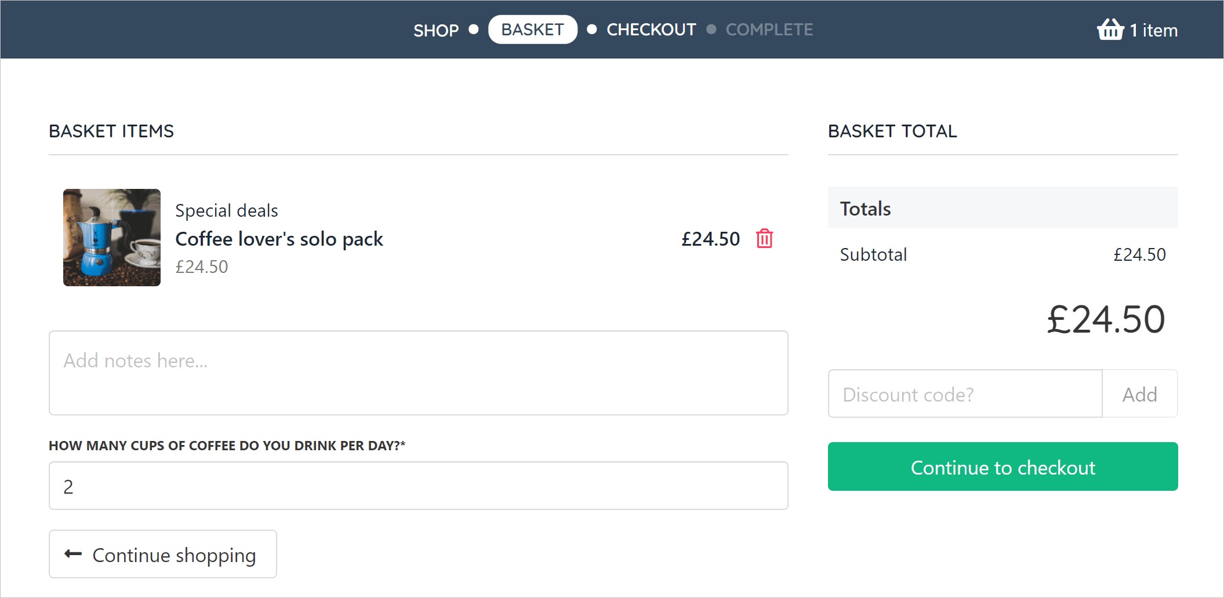Click the BASKET ITEMS heading
The width and height of the screenshot is (1224, 598).
point(111,131)
